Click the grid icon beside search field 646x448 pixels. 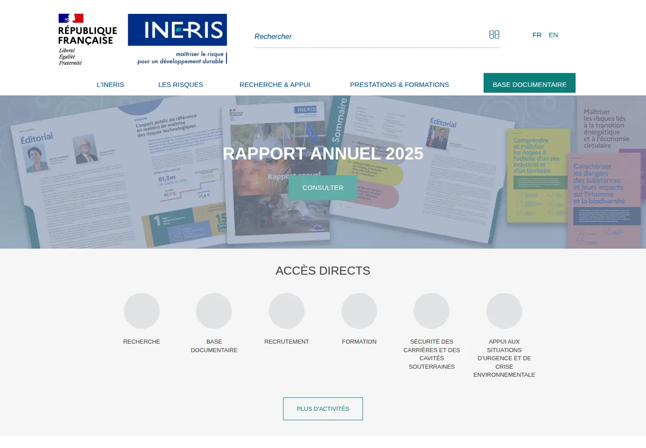coord(494,34)
